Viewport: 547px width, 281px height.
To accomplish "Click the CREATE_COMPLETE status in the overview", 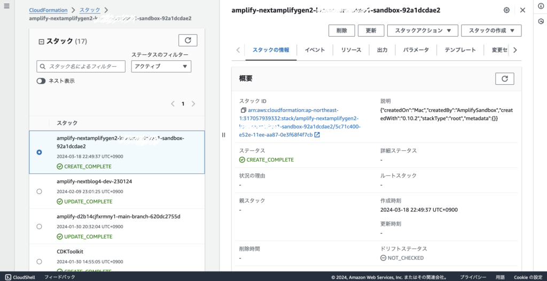I will [266, 160].
